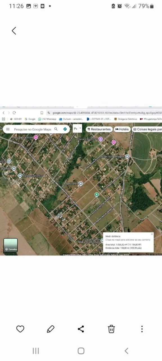This screenshot has width=162, height=361.
Task: Open Android recent apps button
Action: coord(36,351)
